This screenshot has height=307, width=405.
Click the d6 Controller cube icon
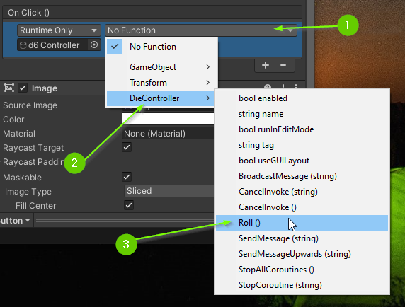(23, 45)
